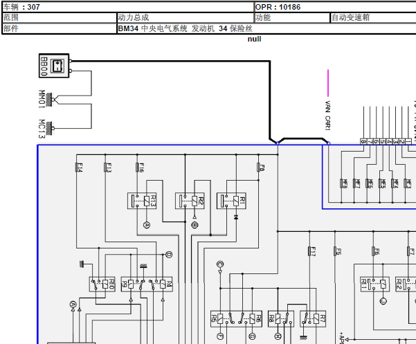Click fuse F16 symbol
Screen dimensions: 416x344
point(138,168)
